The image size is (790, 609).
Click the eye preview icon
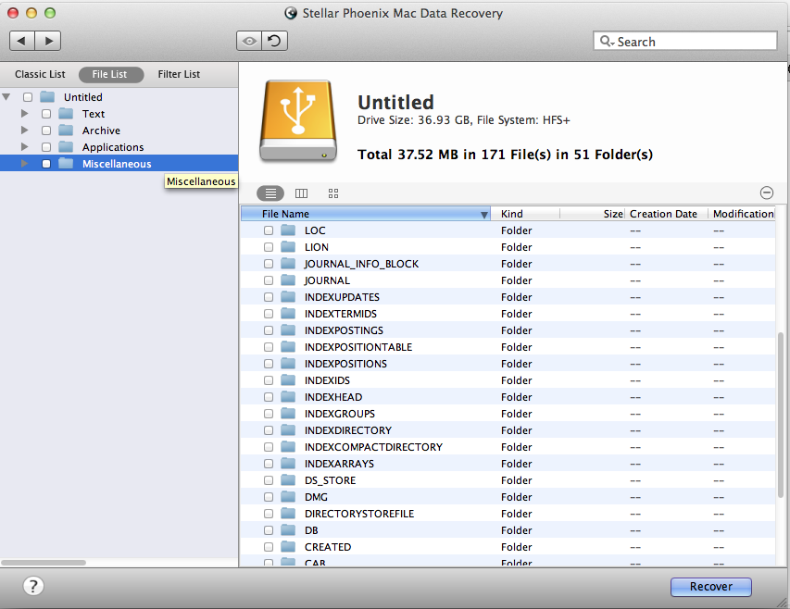point(249,41)
